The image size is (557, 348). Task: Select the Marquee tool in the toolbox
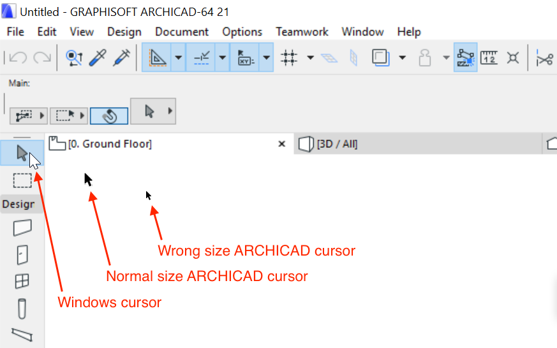point(22,180)
